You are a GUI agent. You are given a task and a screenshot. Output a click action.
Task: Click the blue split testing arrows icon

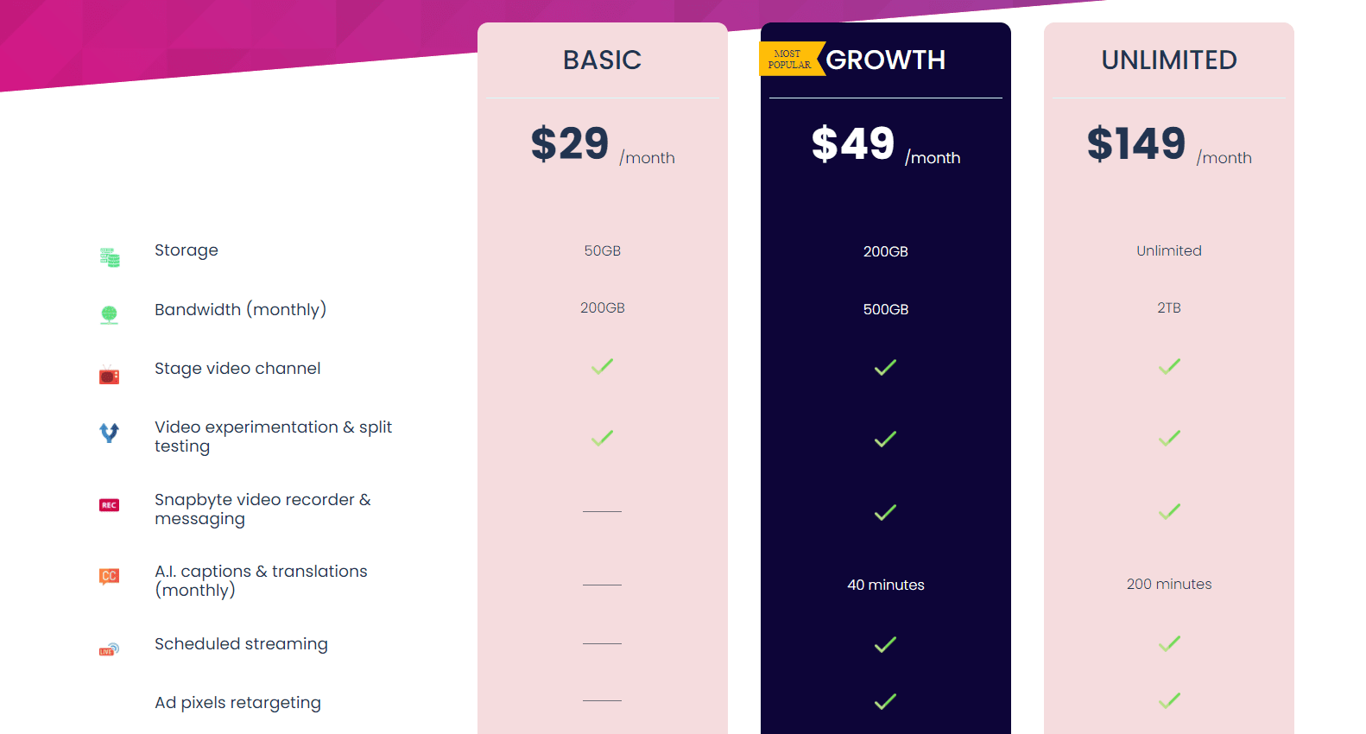pos(109,433)
